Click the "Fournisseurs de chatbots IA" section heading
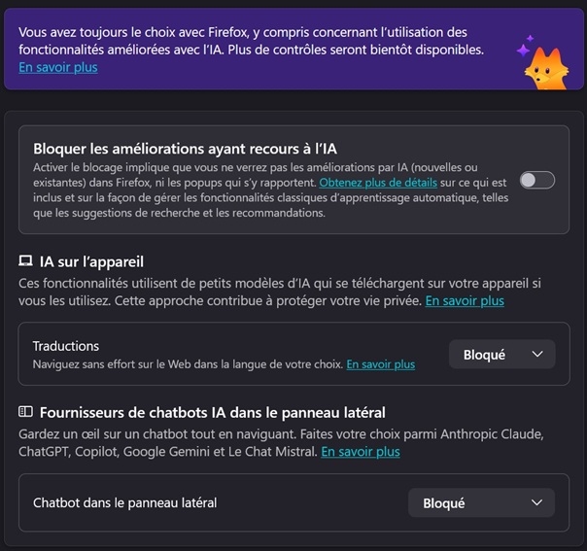587x551 pixels. tap(213, 412)
